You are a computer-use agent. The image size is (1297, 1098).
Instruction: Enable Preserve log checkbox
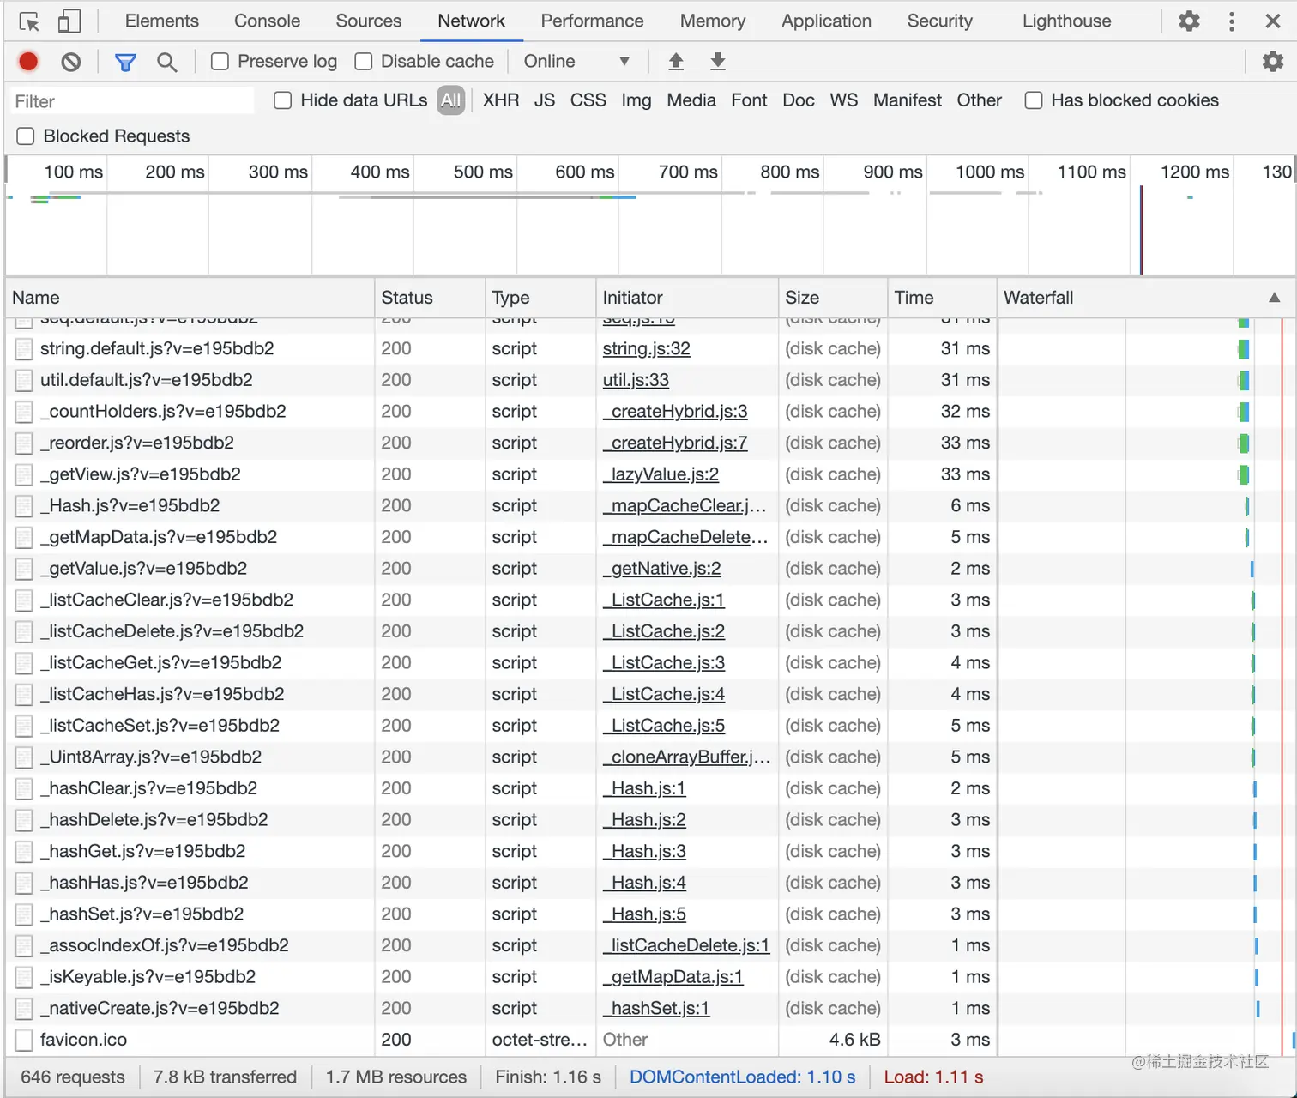pos(220,61)
